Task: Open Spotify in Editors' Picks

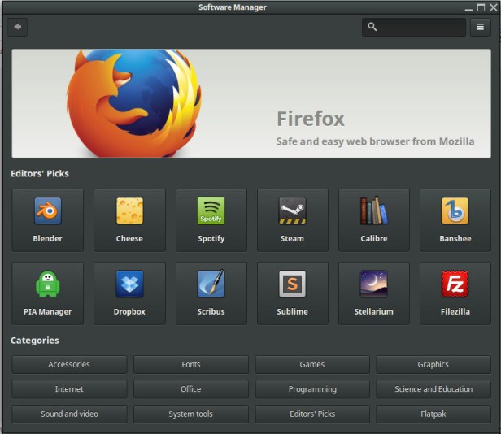Action: 211,211
